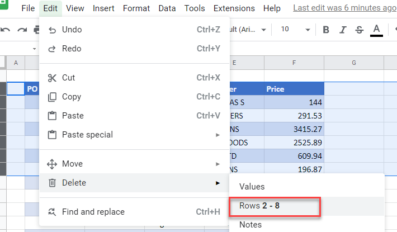
Task: Open the text color picker
Action: 376,29
